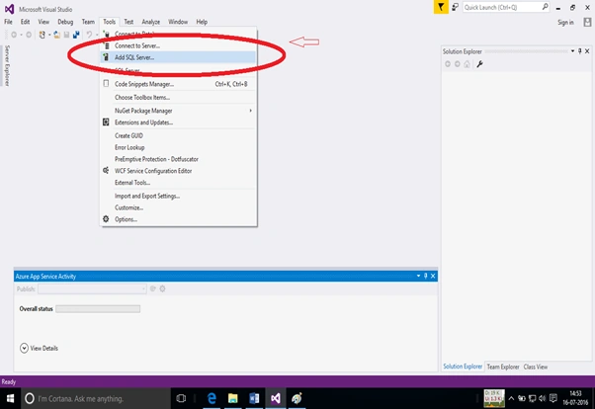Screen dimensions: 595x409
Task: Open WCF Service Configuration Editor
Action: pos(178,171)
